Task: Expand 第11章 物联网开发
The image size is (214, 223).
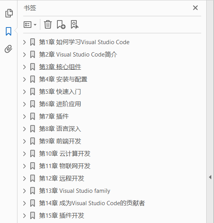Action: 24,166
